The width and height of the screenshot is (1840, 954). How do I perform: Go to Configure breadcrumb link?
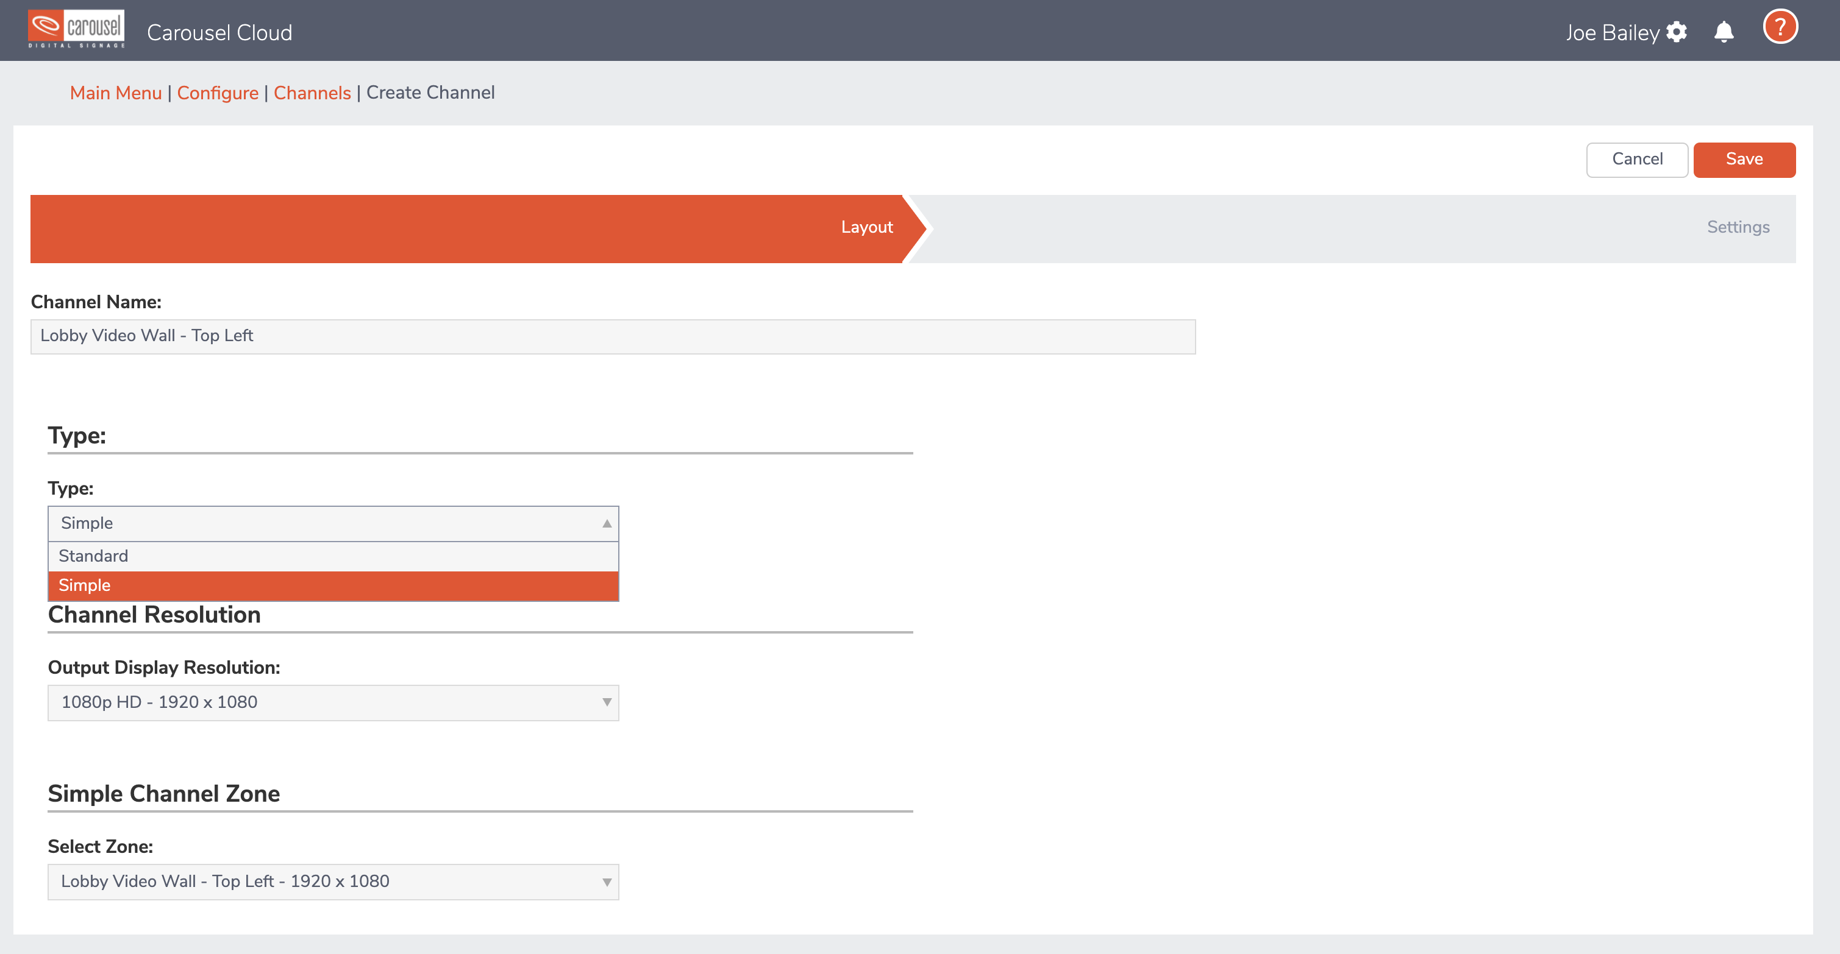coord(218,93)
